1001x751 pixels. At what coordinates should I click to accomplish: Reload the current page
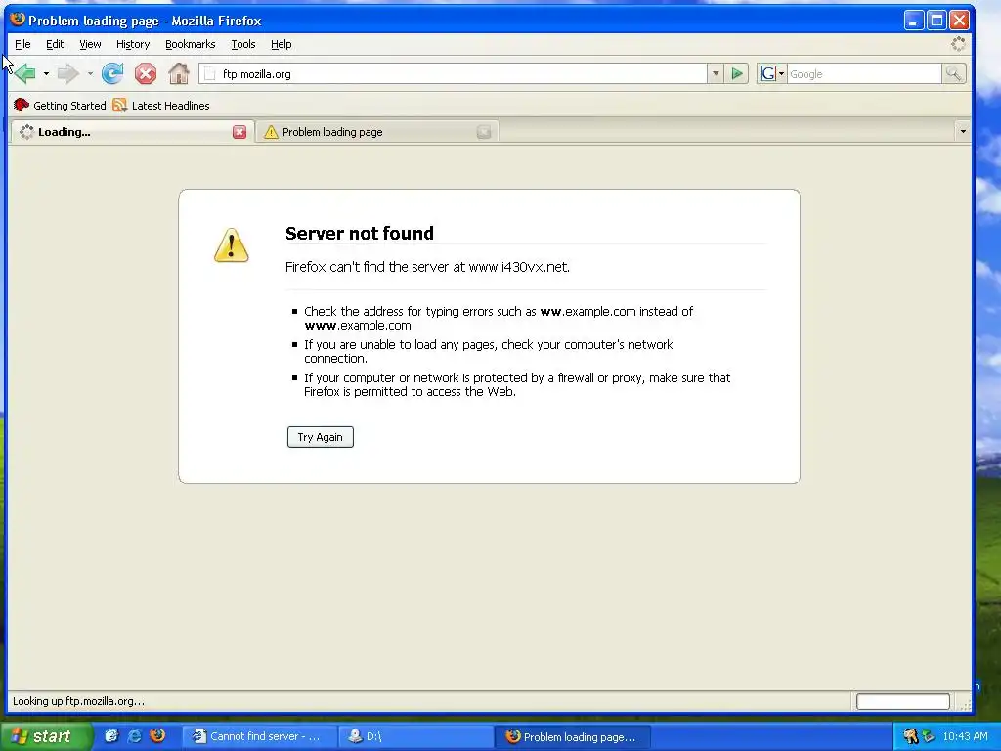click(112, 74)
